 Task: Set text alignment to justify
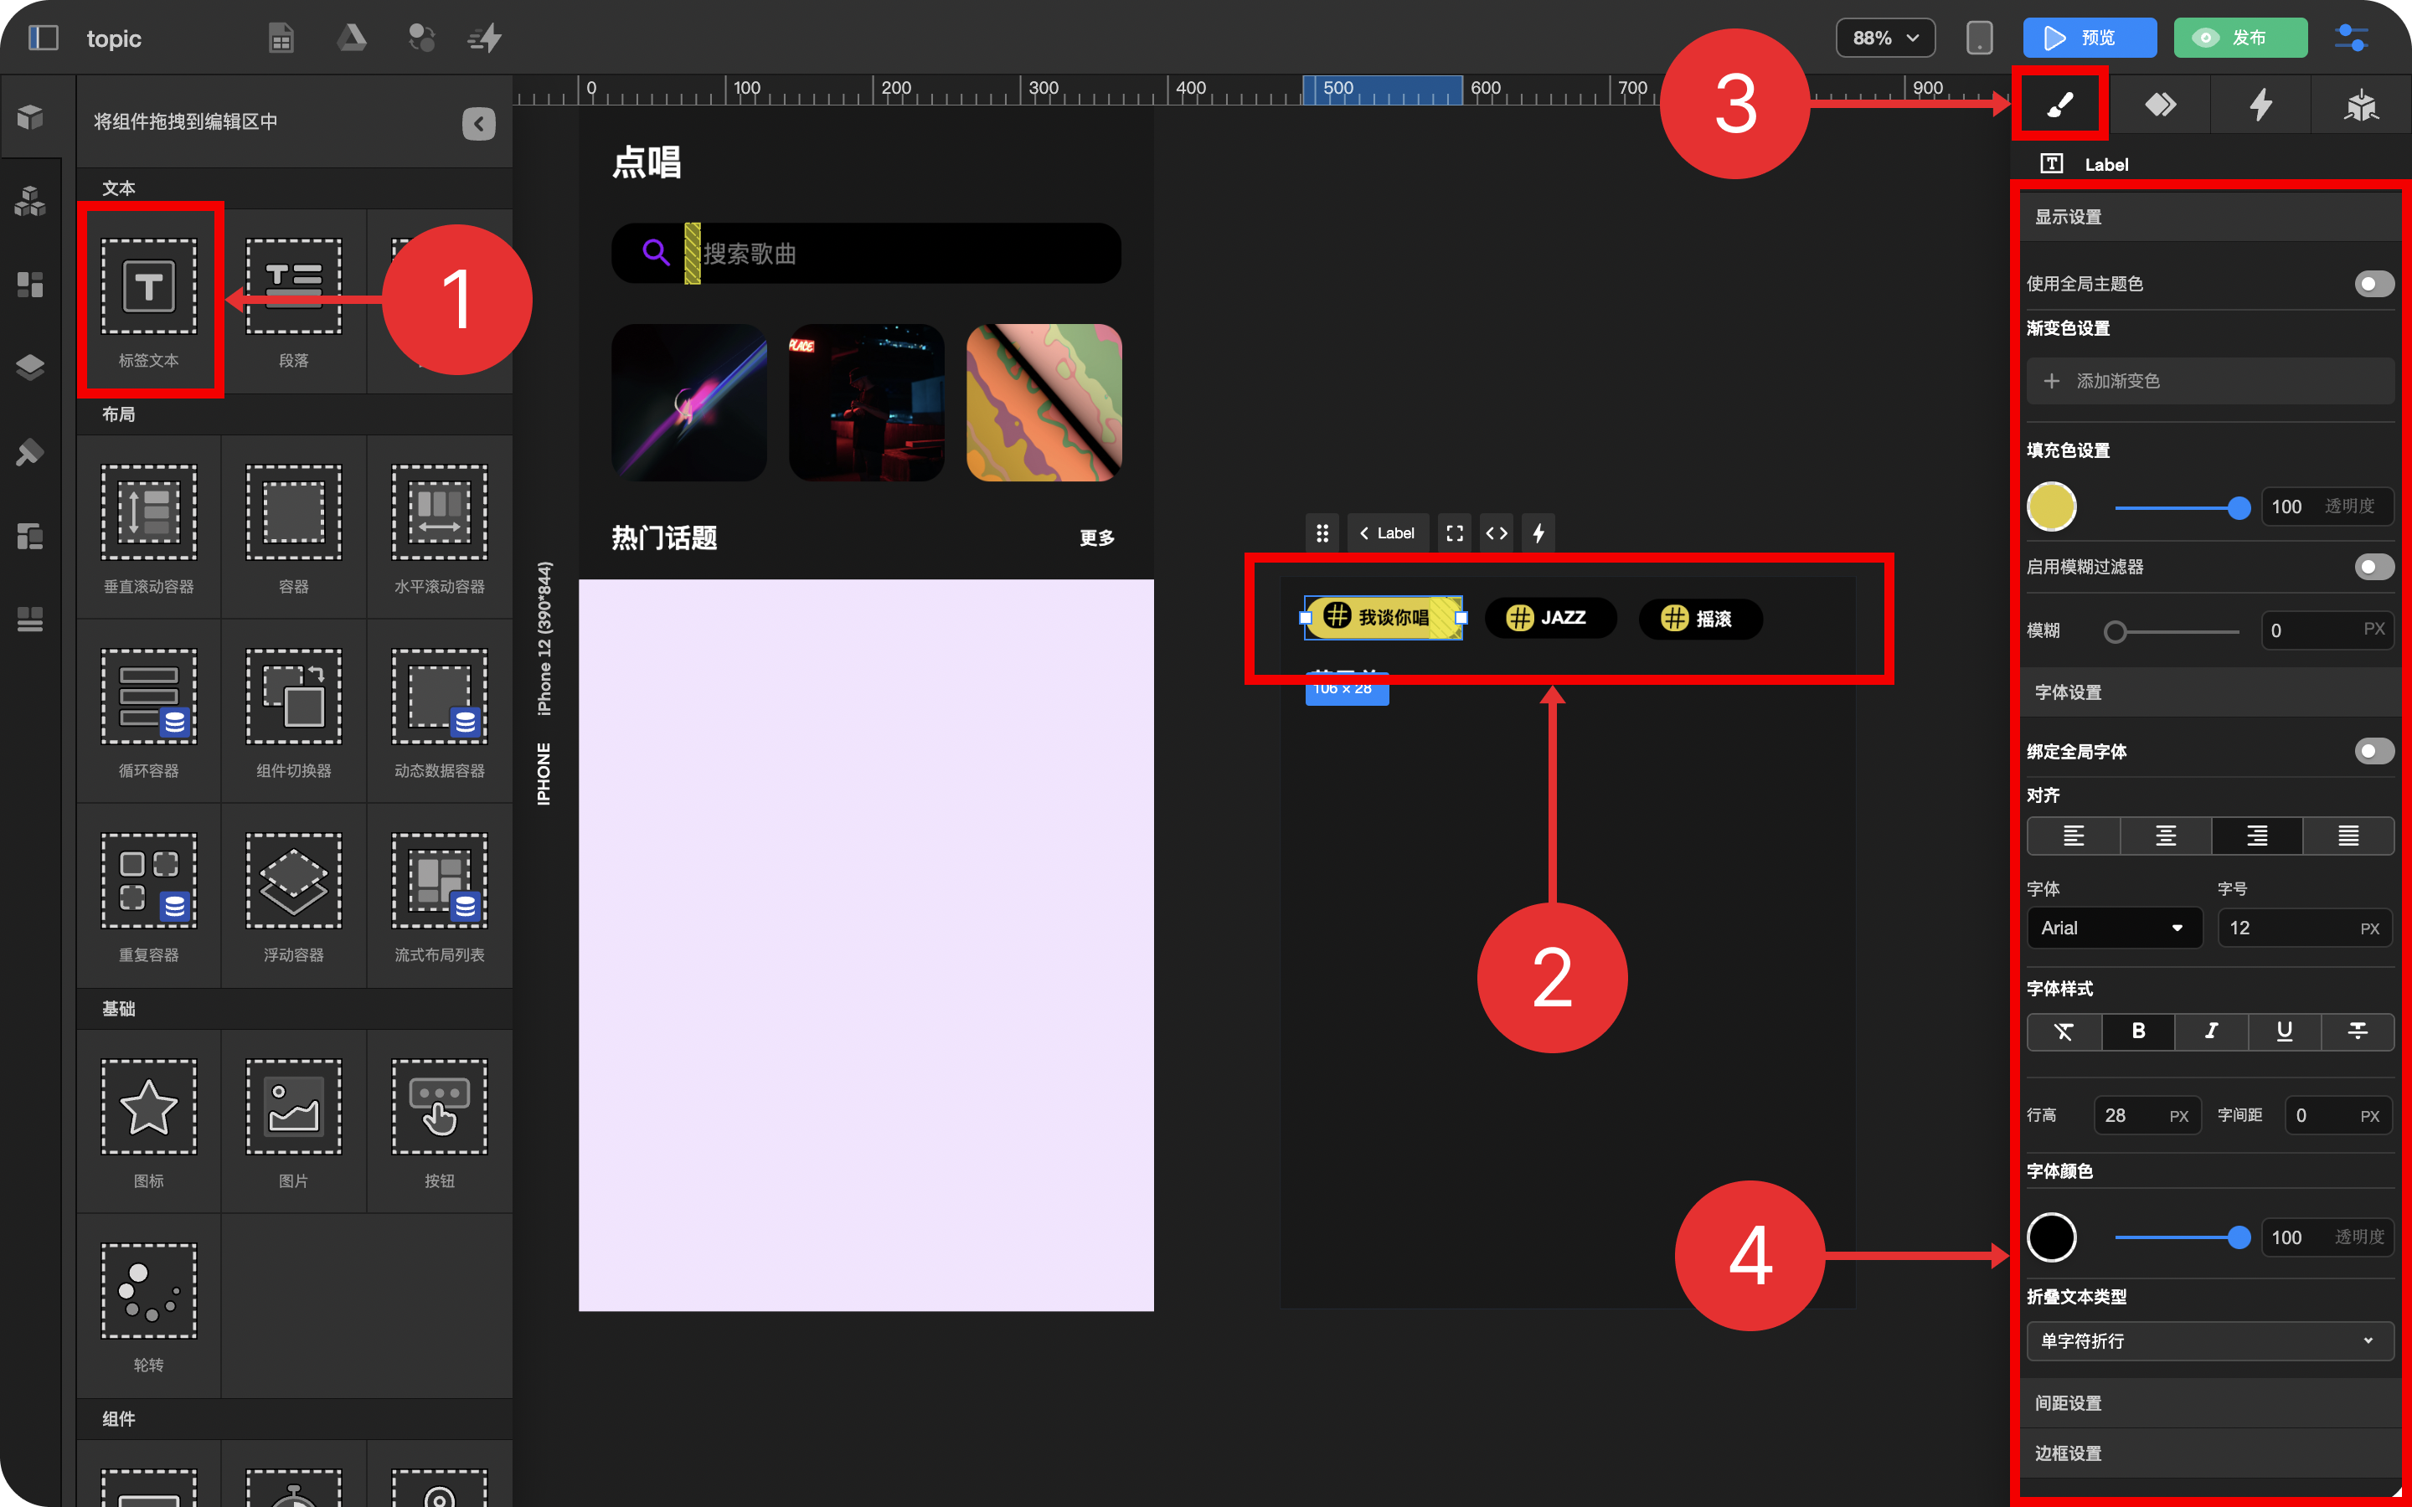(2348, 836)
